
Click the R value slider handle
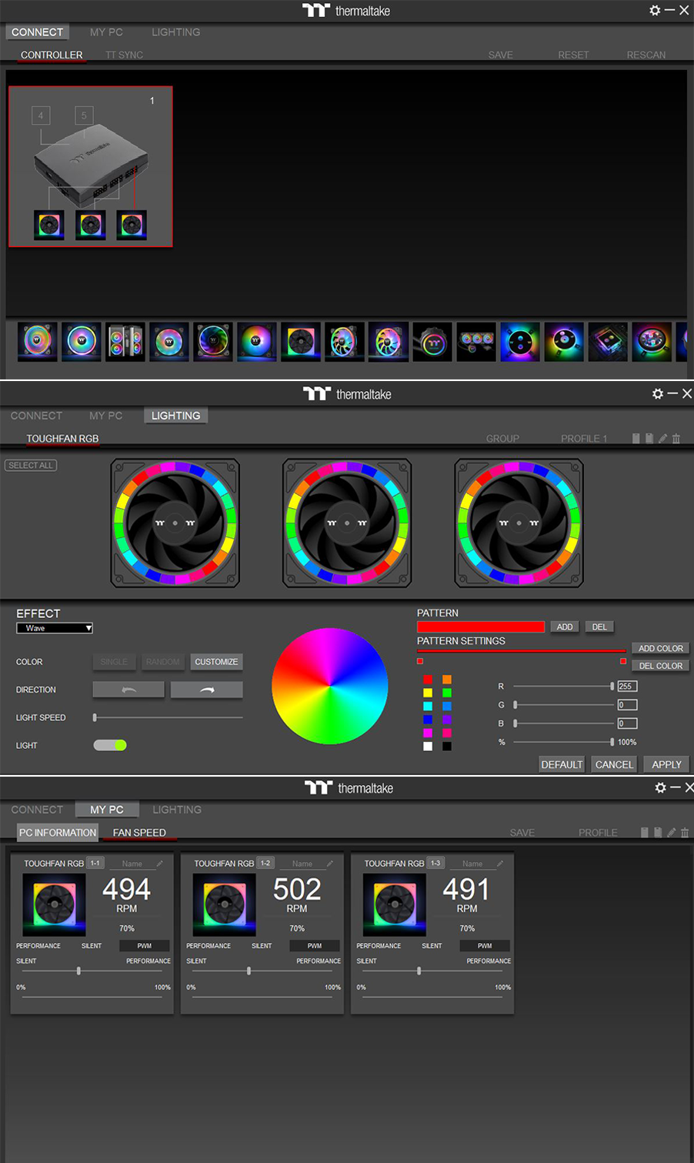pos(612,686)
